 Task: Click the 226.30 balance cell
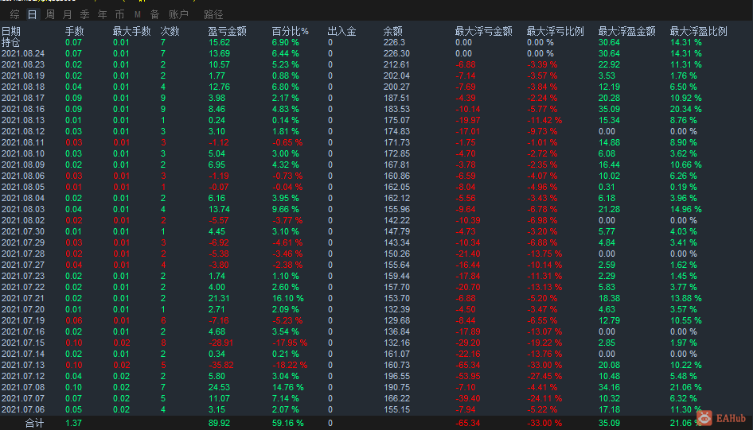[396, 53]
